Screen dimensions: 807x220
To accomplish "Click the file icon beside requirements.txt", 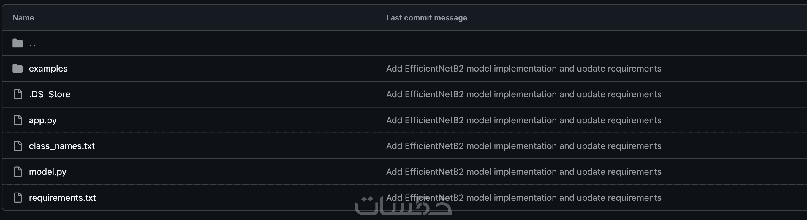I will tap(18, 198).
